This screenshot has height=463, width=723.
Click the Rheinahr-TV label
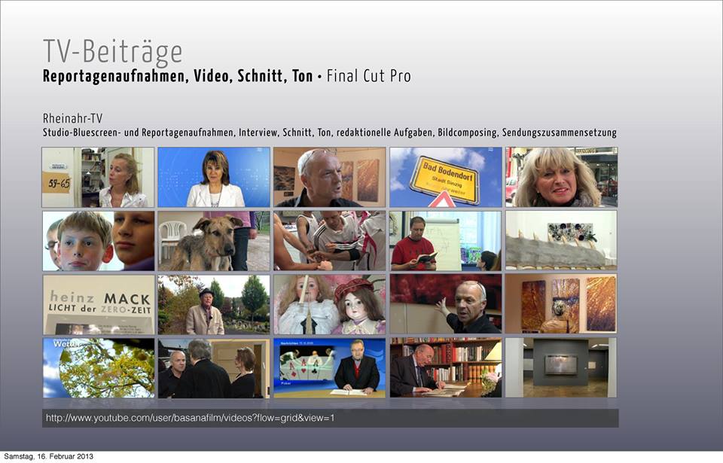(x=72, y=118)
